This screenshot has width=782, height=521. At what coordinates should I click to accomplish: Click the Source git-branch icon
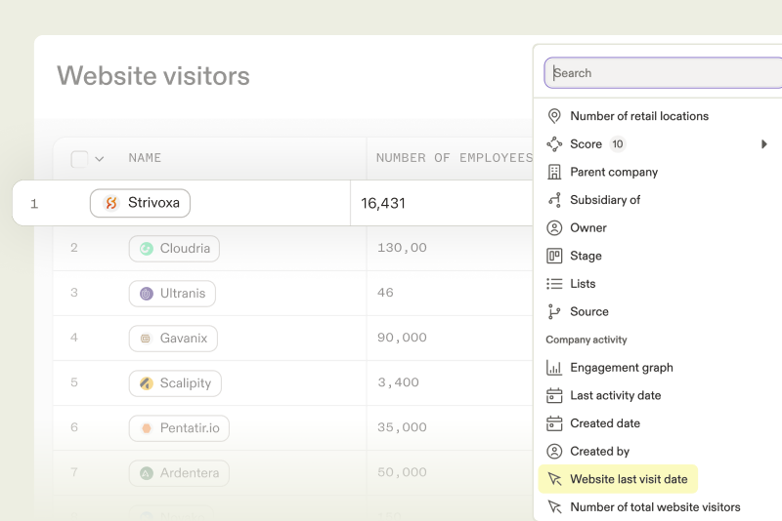point(554,311)
